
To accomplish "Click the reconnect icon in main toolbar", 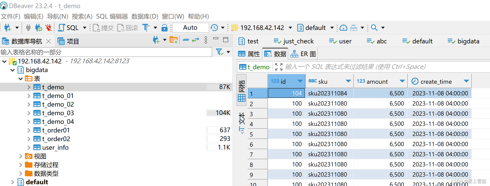I will coord(38,28).
